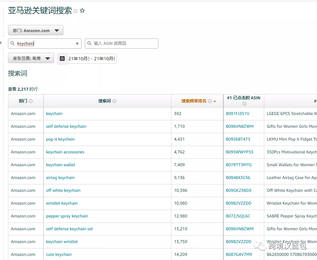
Task: Collapse the left side panel arrow
Action: pyautogui.click(x=1, y=43)
